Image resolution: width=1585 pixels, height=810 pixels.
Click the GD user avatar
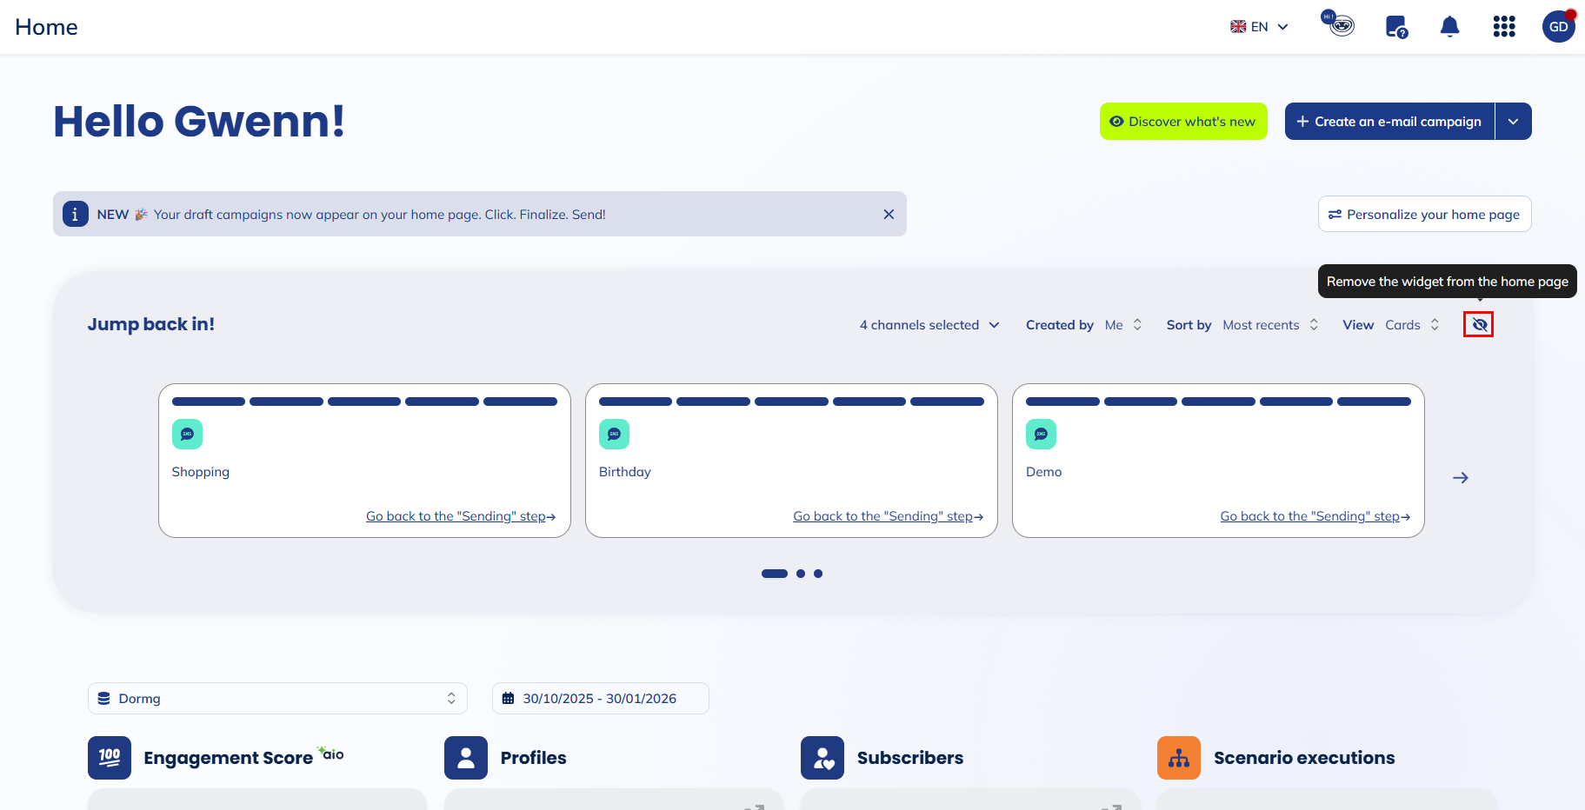1558,27
